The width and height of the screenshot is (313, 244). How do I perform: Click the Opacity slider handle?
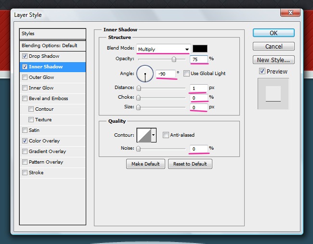click(x=174, y=59)
